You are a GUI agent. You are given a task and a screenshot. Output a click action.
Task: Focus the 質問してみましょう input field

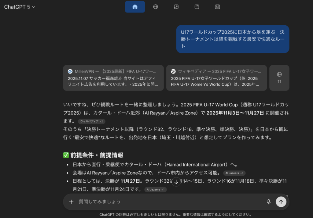point(168,202)
